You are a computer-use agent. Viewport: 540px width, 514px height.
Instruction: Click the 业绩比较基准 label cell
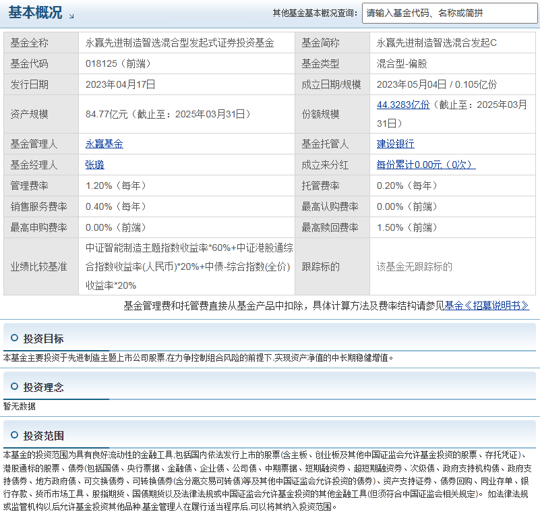[x=41, y=266]
